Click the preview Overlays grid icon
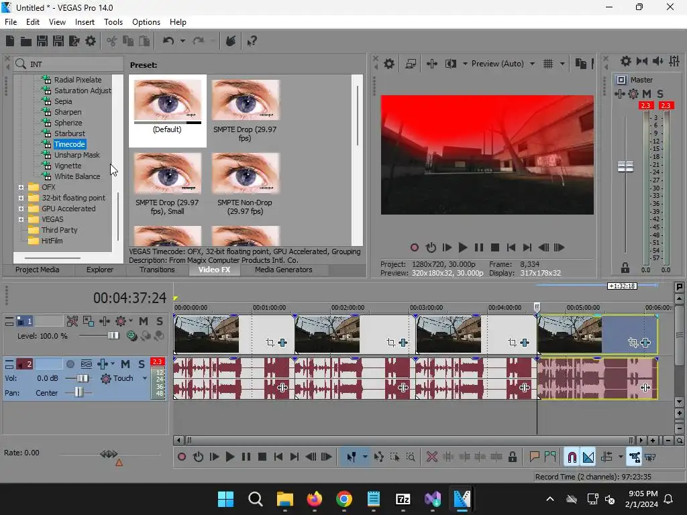The width and height of the screenshot is (687, 515). (548, 64)
